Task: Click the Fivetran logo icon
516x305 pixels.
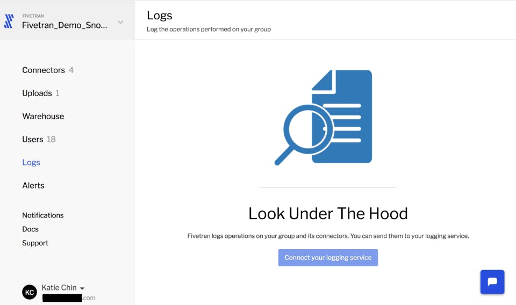Action: pos(9,21)
